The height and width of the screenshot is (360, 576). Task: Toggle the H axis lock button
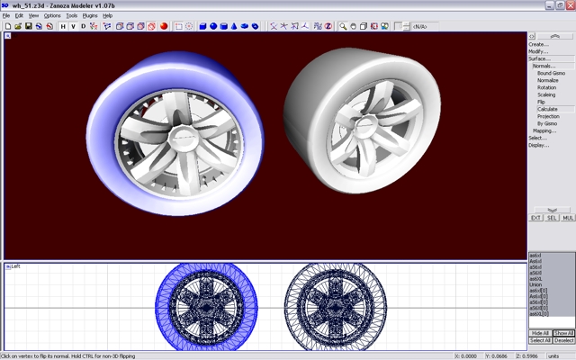click(63, 26)
